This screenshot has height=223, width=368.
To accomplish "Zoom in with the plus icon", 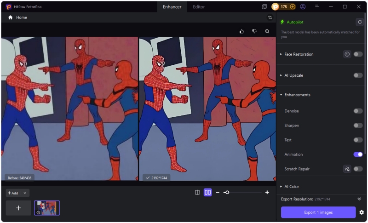I will click(x=267, y=192).
